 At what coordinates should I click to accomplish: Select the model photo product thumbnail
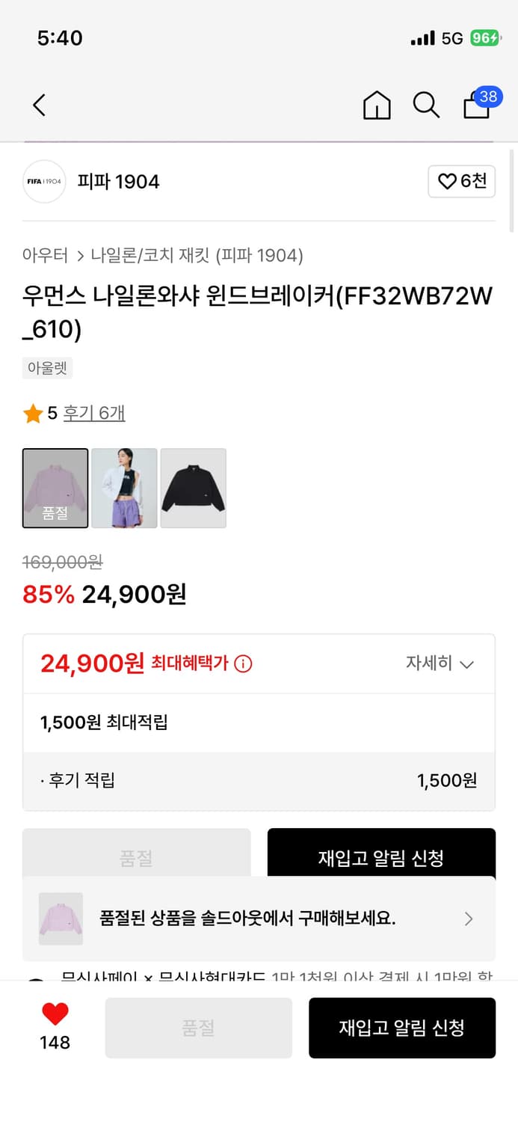(124, 488)
